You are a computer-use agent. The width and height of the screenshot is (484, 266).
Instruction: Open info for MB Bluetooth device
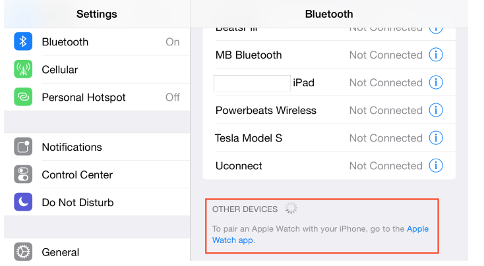point(436,55)
